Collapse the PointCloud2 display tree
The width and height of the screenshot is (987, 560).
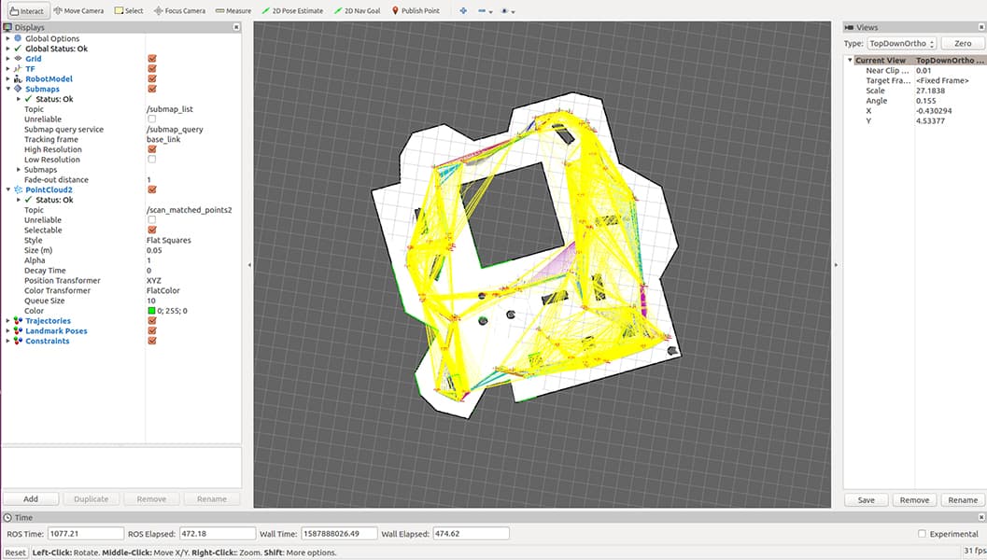8,189
